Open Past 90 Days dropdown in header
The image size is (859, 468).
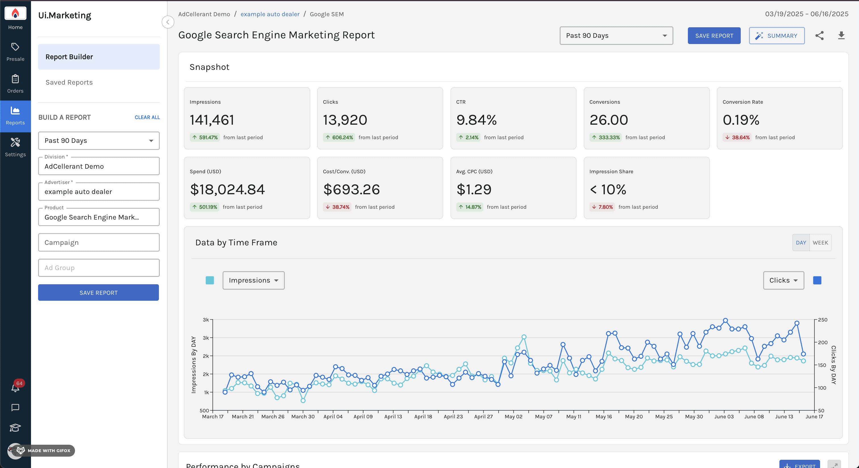tap(616, 36)
